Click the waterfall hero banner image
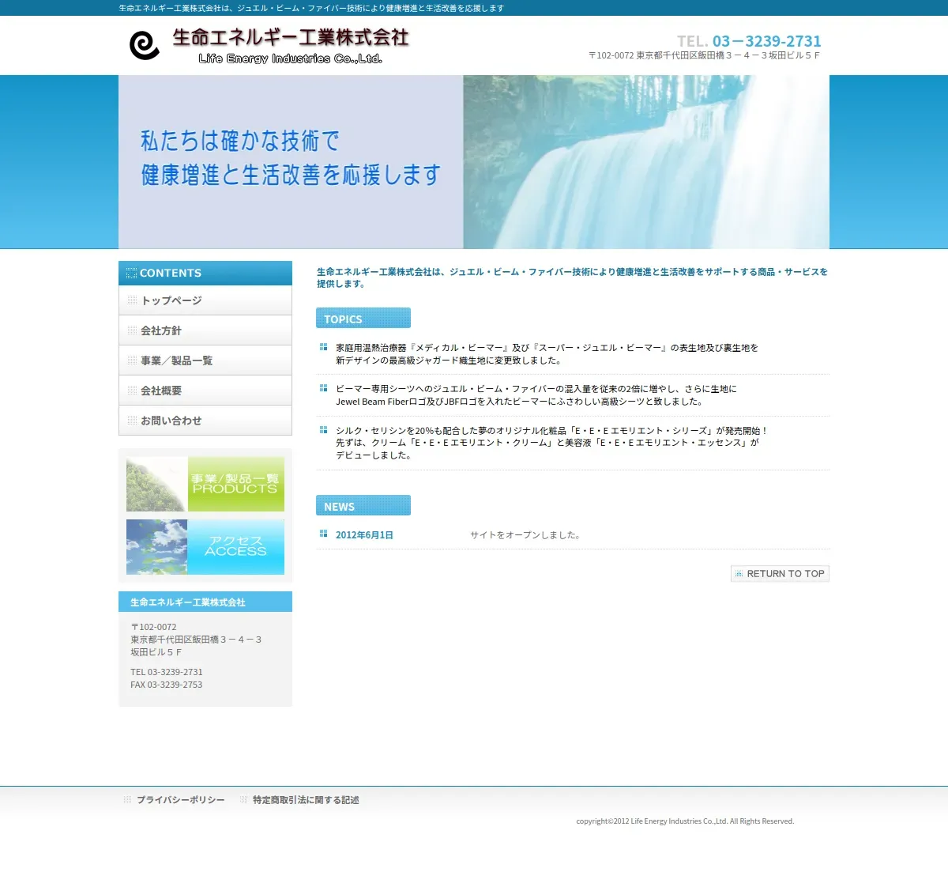948x887 pixels. pos(474,162)
